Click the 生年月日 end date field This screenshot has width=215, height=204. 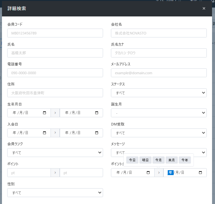pos(81,113)
